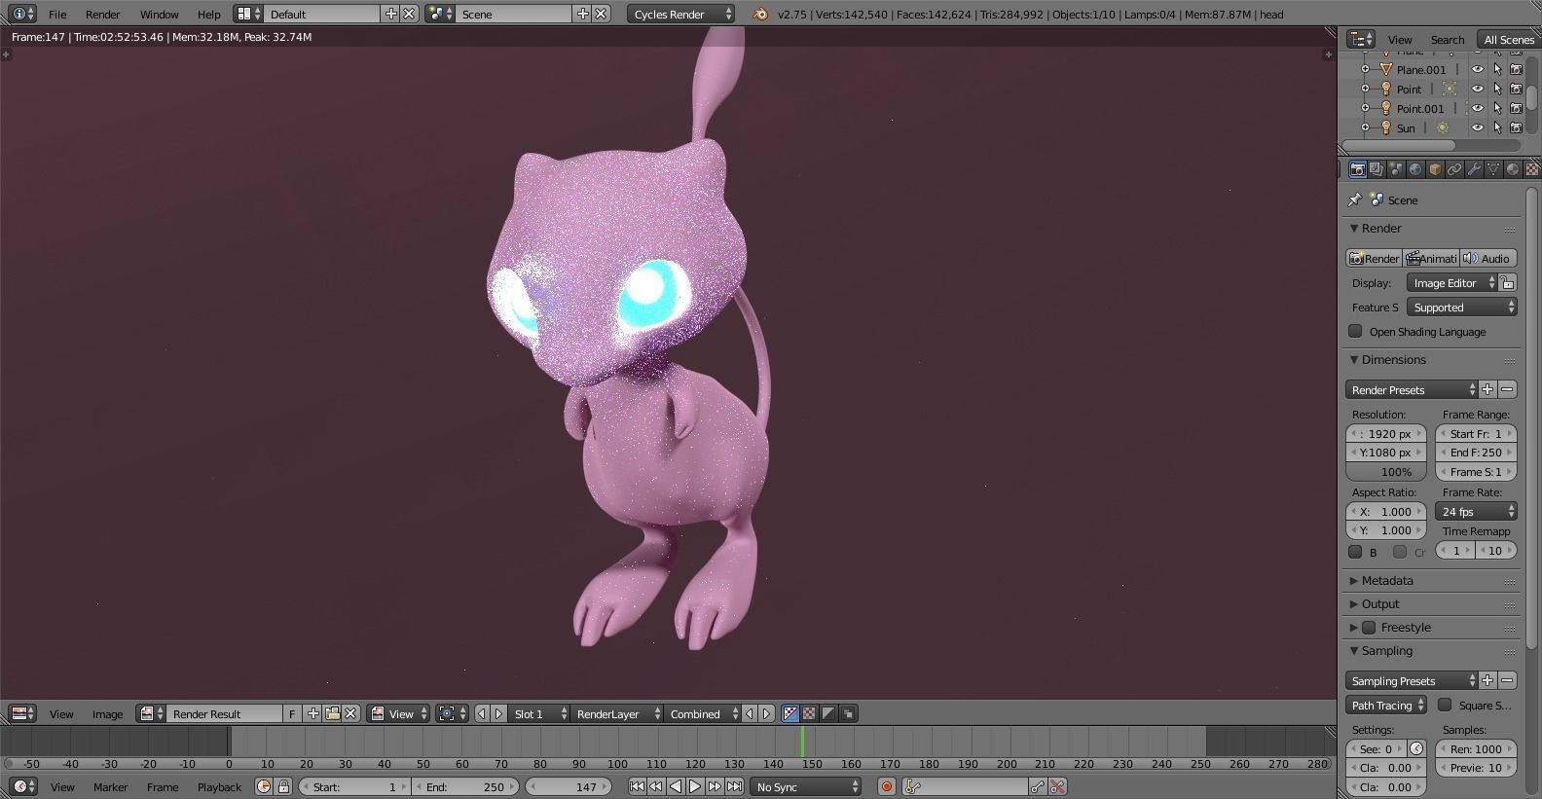The height and width of the screenshot is (799, 1542).
Task: Open the Modifiers wrench tab
Action: (x=1474, y=169)
